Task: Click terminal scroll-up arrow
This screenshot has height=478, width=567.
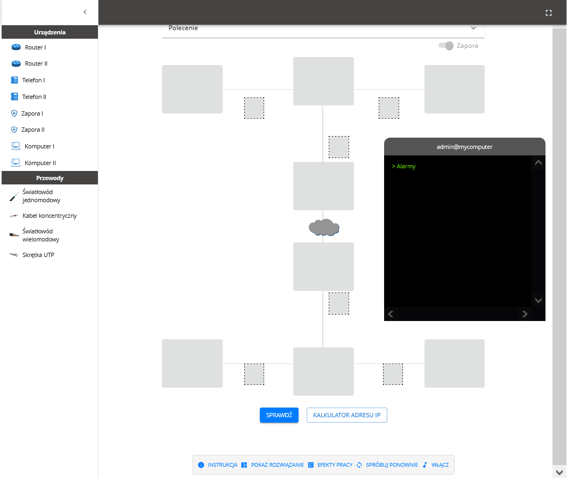Action: [538, 162]
